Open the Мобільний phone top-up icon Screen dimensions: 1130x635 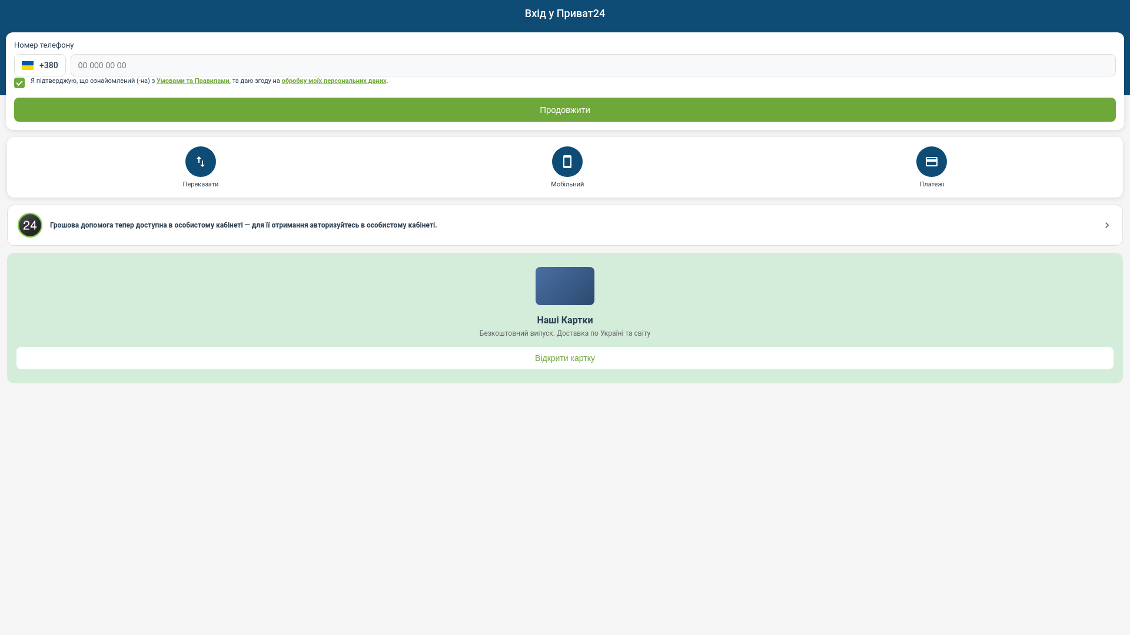pos(567,162)
